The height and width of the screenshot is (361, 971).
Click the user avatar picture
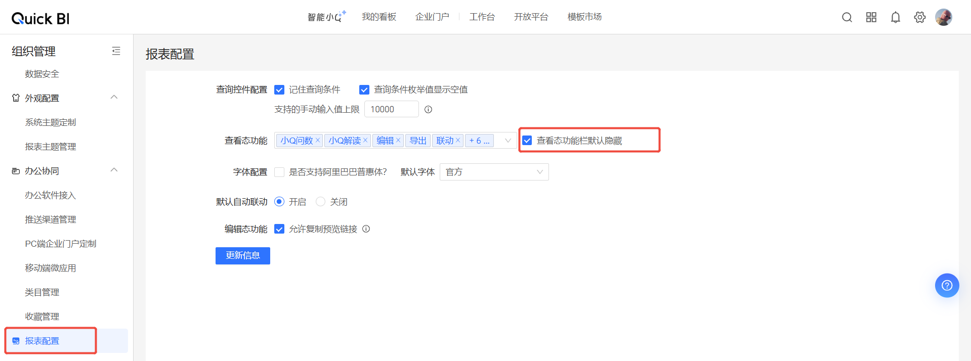tap(943, 17)
